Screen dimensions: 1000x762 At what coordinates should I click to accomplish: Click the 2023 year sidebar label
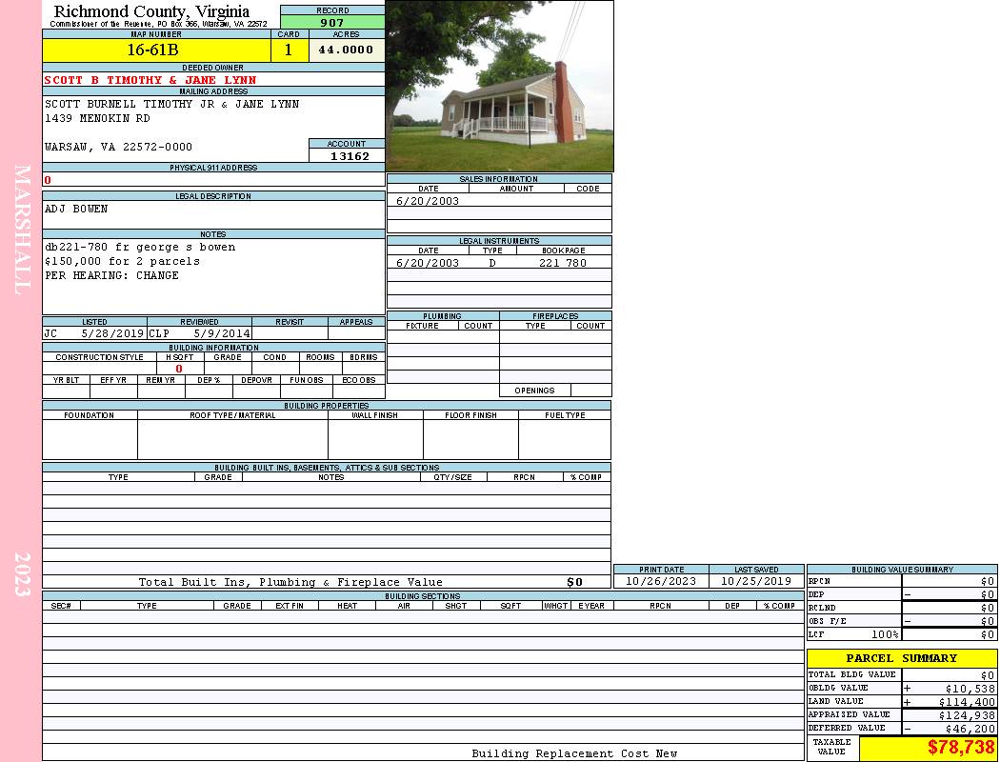(x=22, y=574)
